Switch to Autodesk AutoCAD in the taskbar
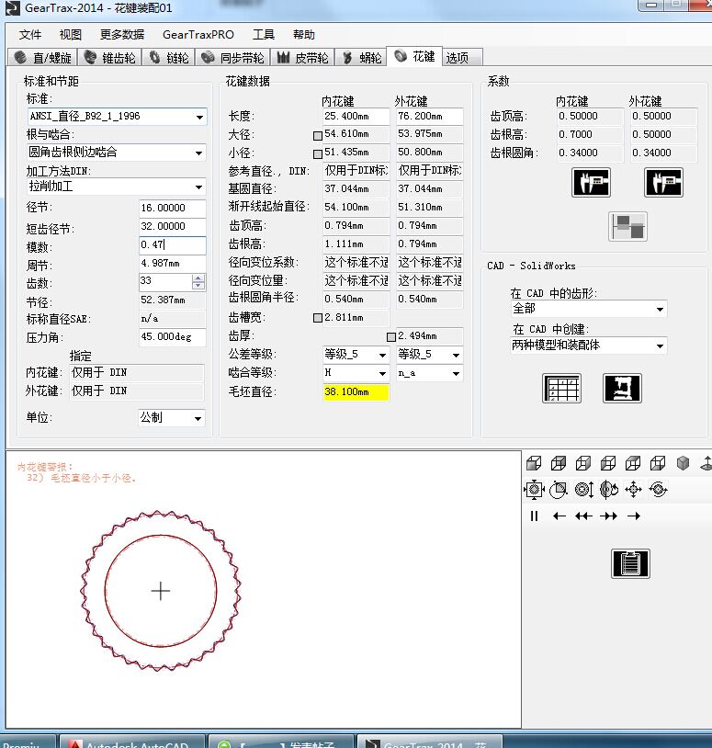 pyautogui.click(x=132, y=742)
